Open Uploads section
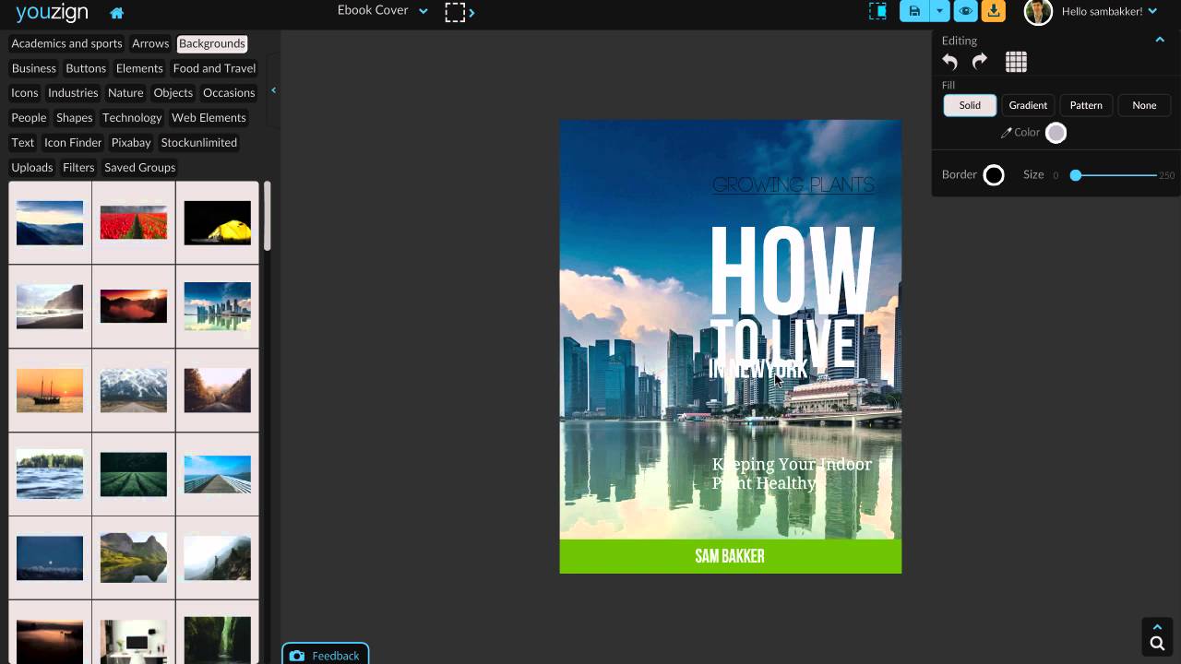The height and width of the screenshot is (664, 1181). click(32, 168)
